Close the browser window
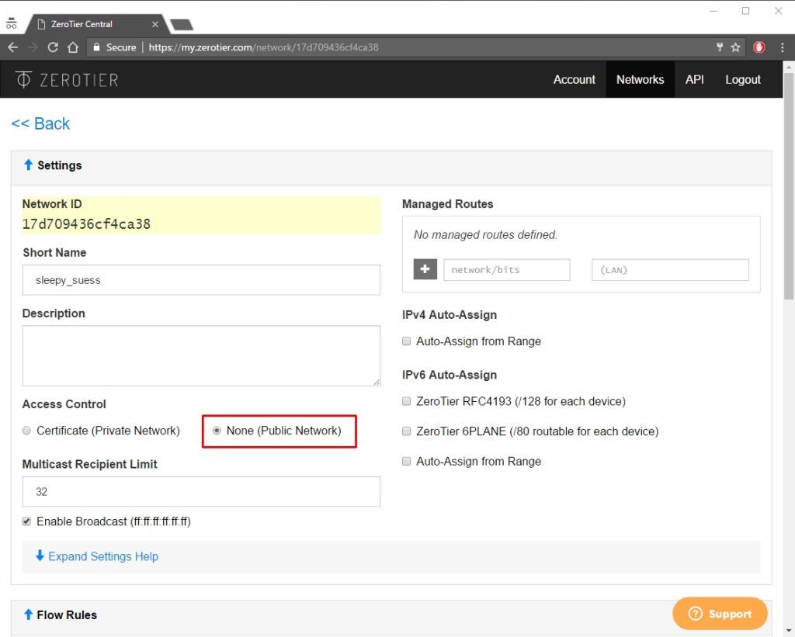795x637 pixels. [778, 11]
